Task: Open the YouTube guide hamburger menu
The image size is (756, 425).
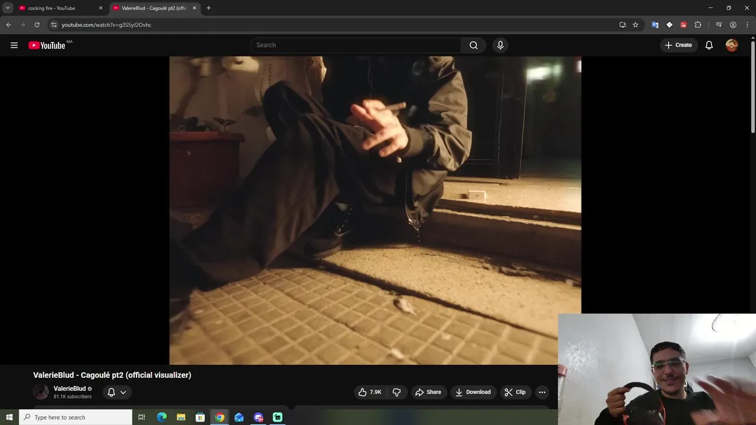Action: click(x=14, y=45)
